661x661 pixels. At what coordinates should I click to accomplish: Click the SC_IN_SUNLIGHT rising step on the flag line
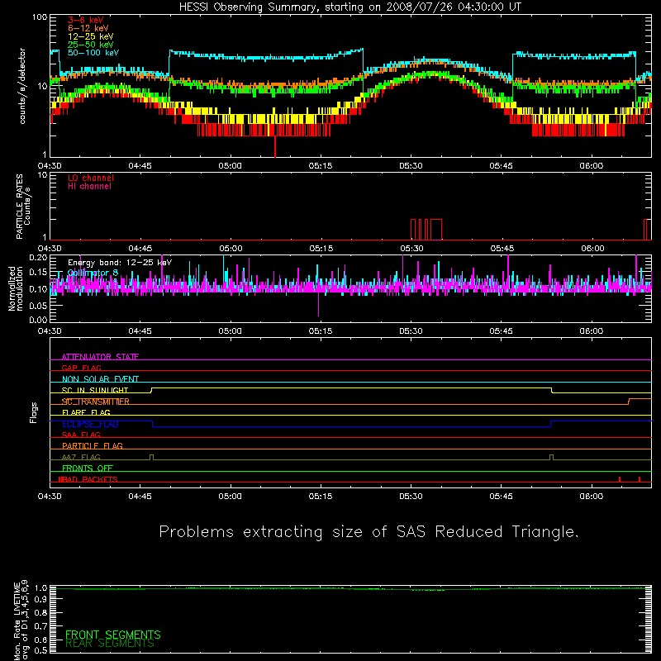[151, 390]
